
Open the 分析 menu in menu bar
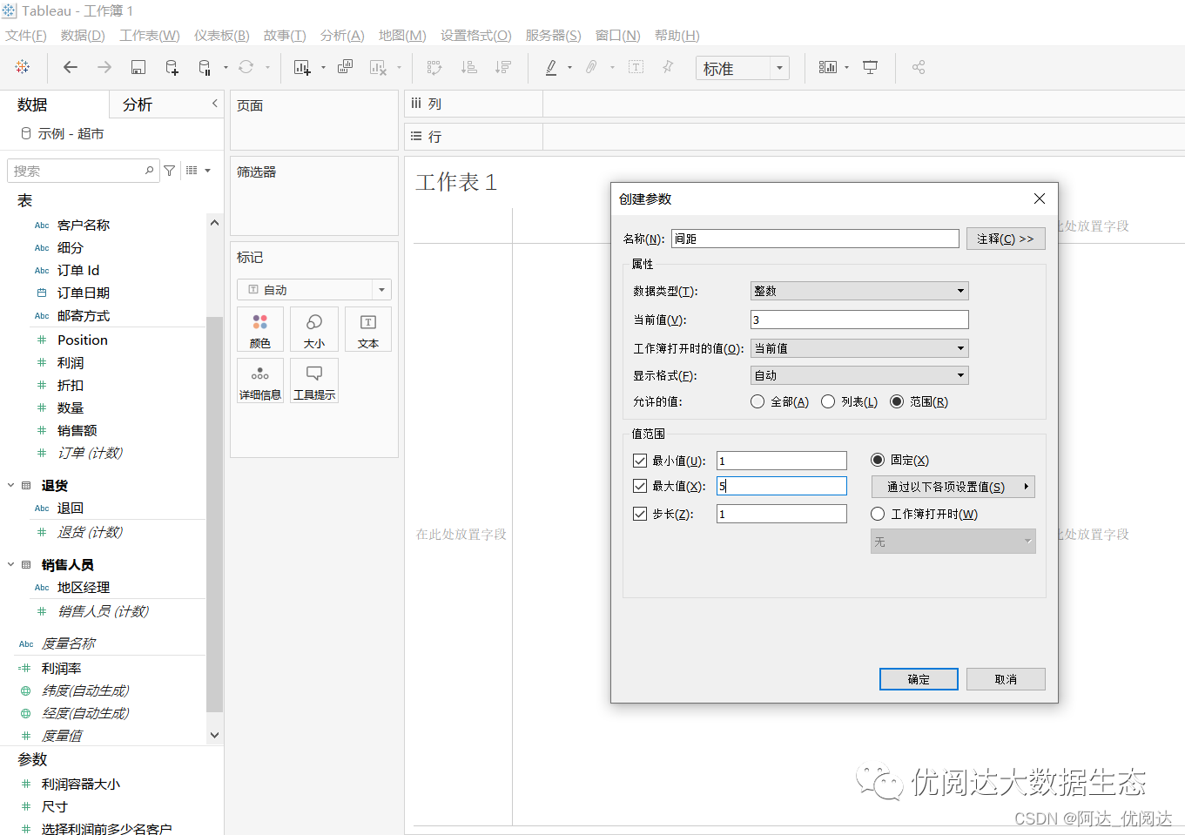pos(342,35)
